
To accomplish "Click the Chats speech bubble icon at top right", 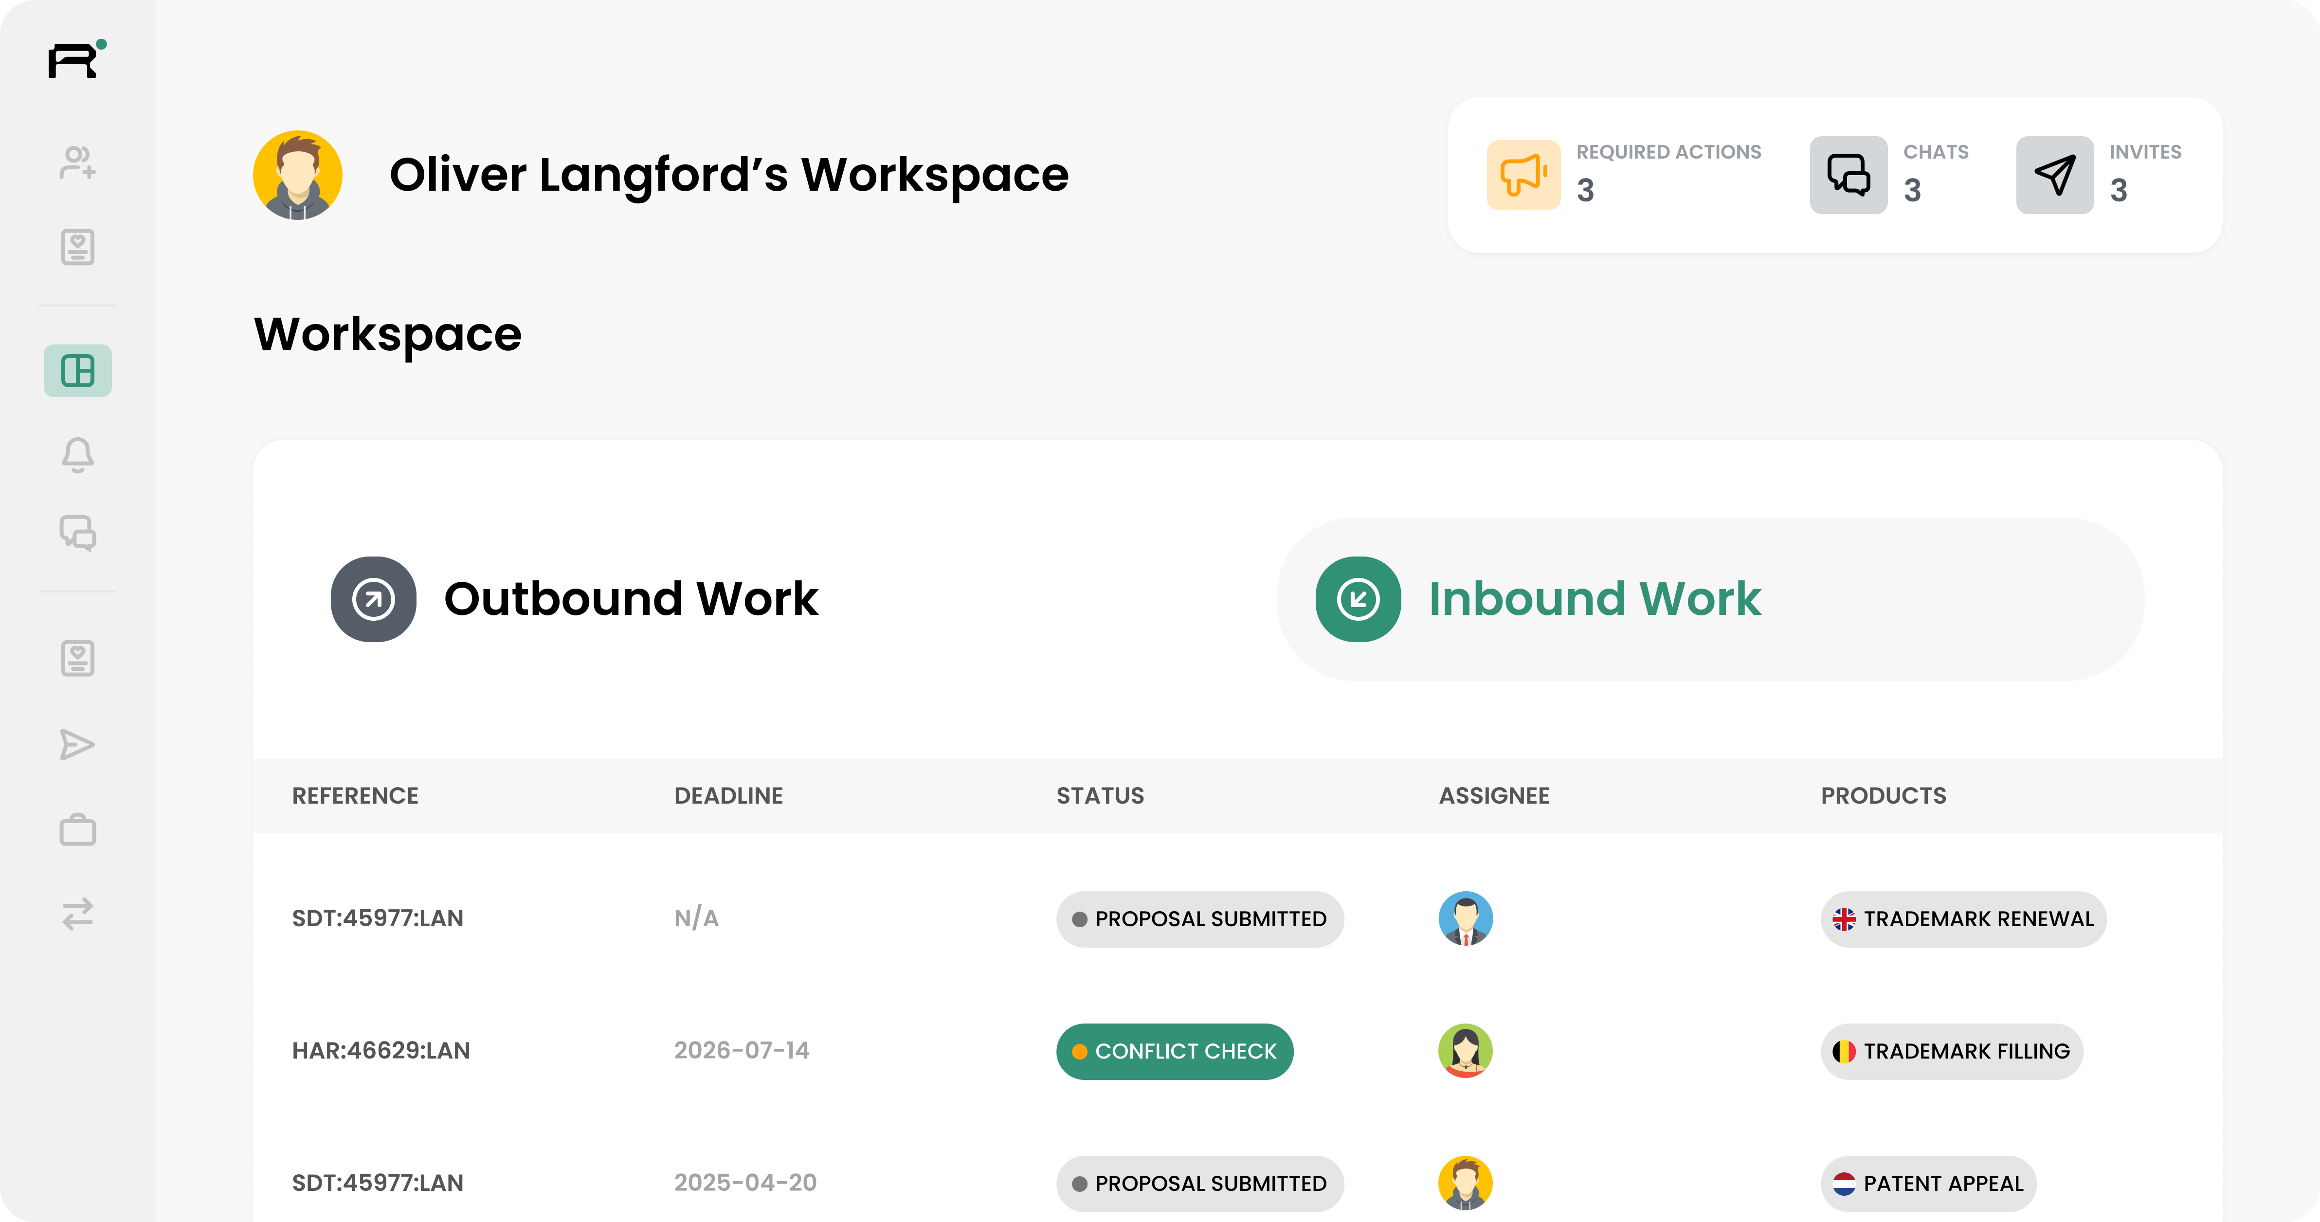I will 1848,175.
